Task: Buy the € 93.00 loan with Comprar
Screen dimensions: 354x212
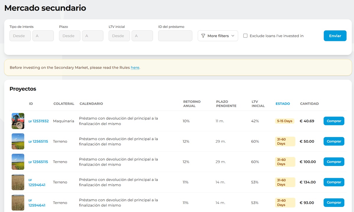Action: tap(334, 203)
